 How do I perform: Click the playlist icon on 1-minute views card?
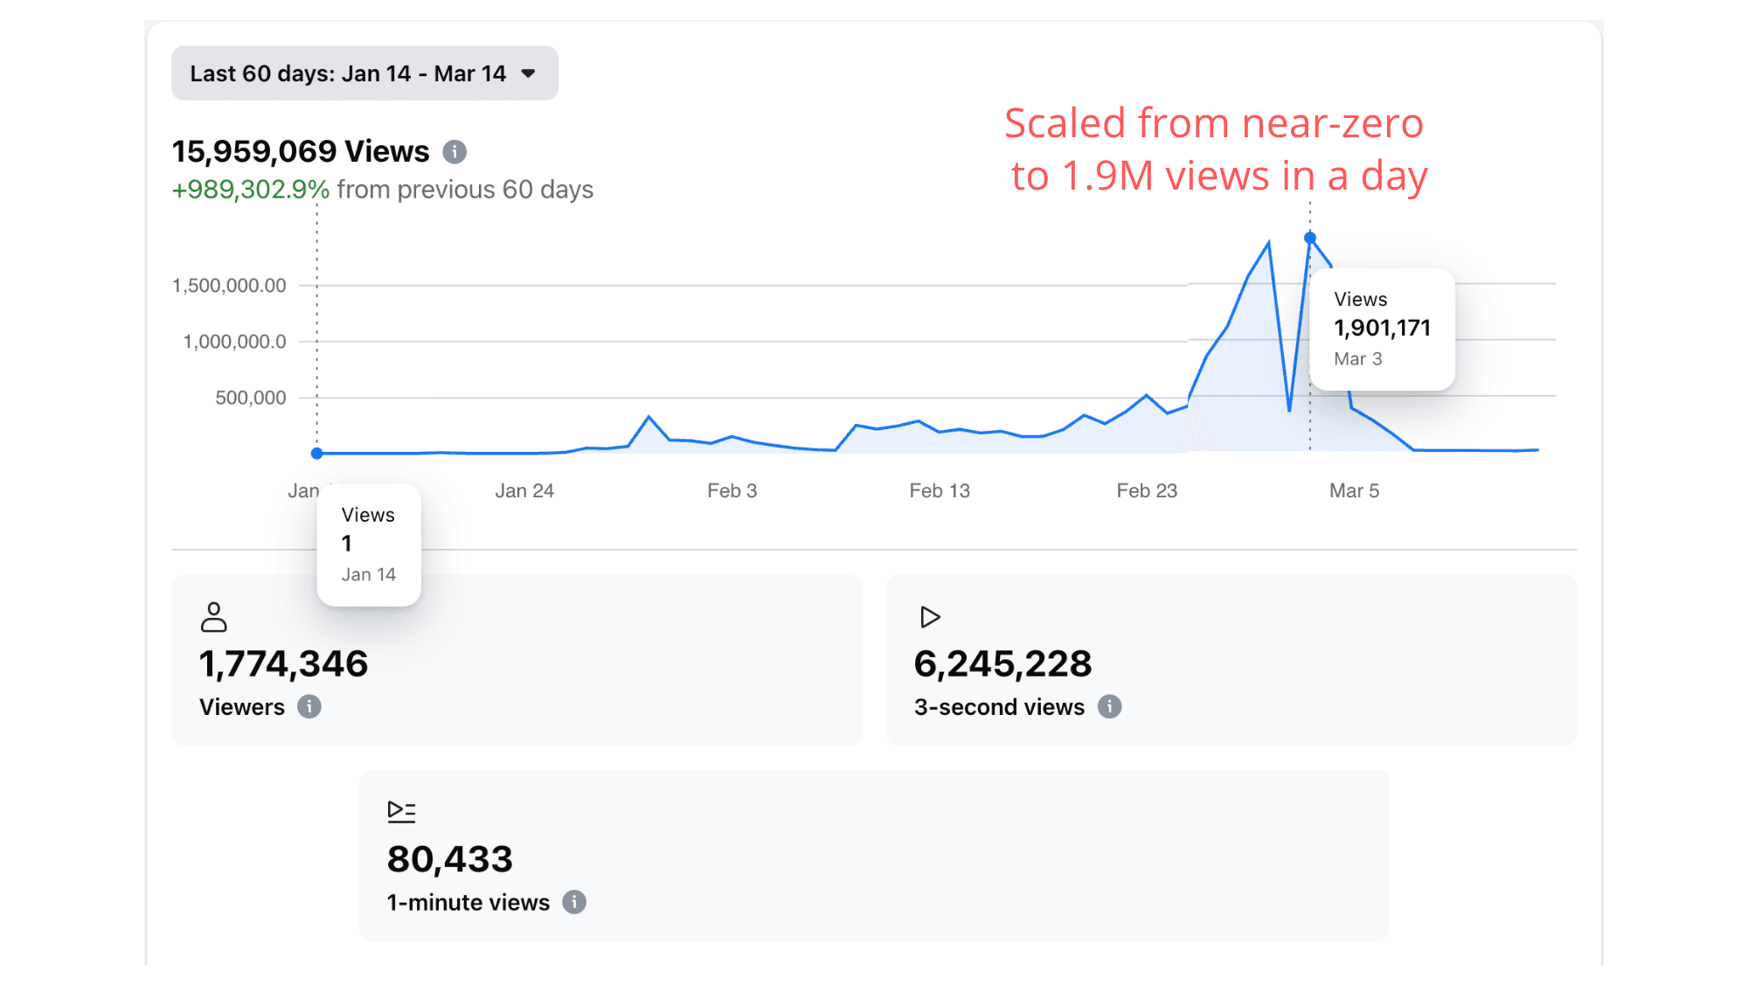tap(401, 812)
